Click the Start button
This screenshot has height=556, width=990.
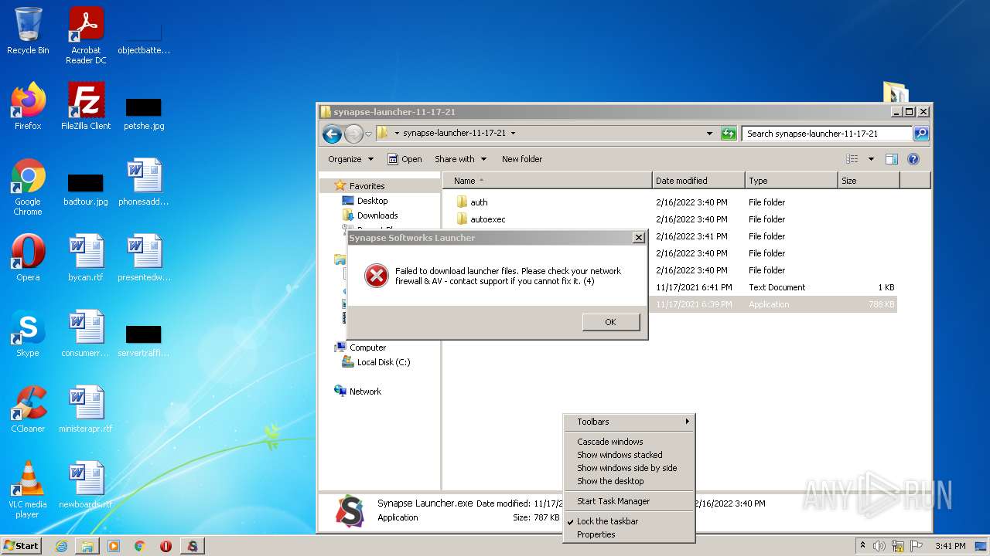22,546
